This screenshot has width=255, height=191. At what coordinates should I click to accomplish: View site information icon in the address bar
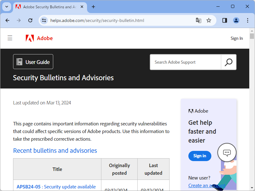tap(44, 20)
